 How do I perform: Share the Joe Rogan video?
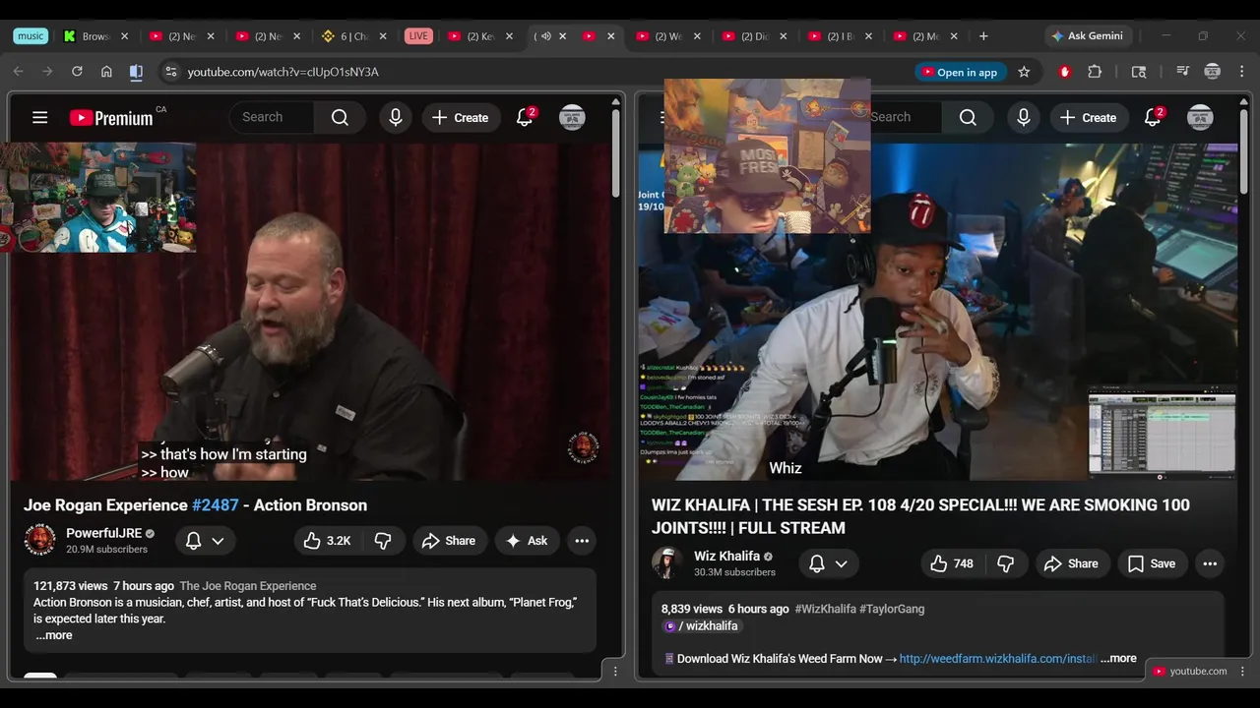pyautogui.click(x=449, y=541)
